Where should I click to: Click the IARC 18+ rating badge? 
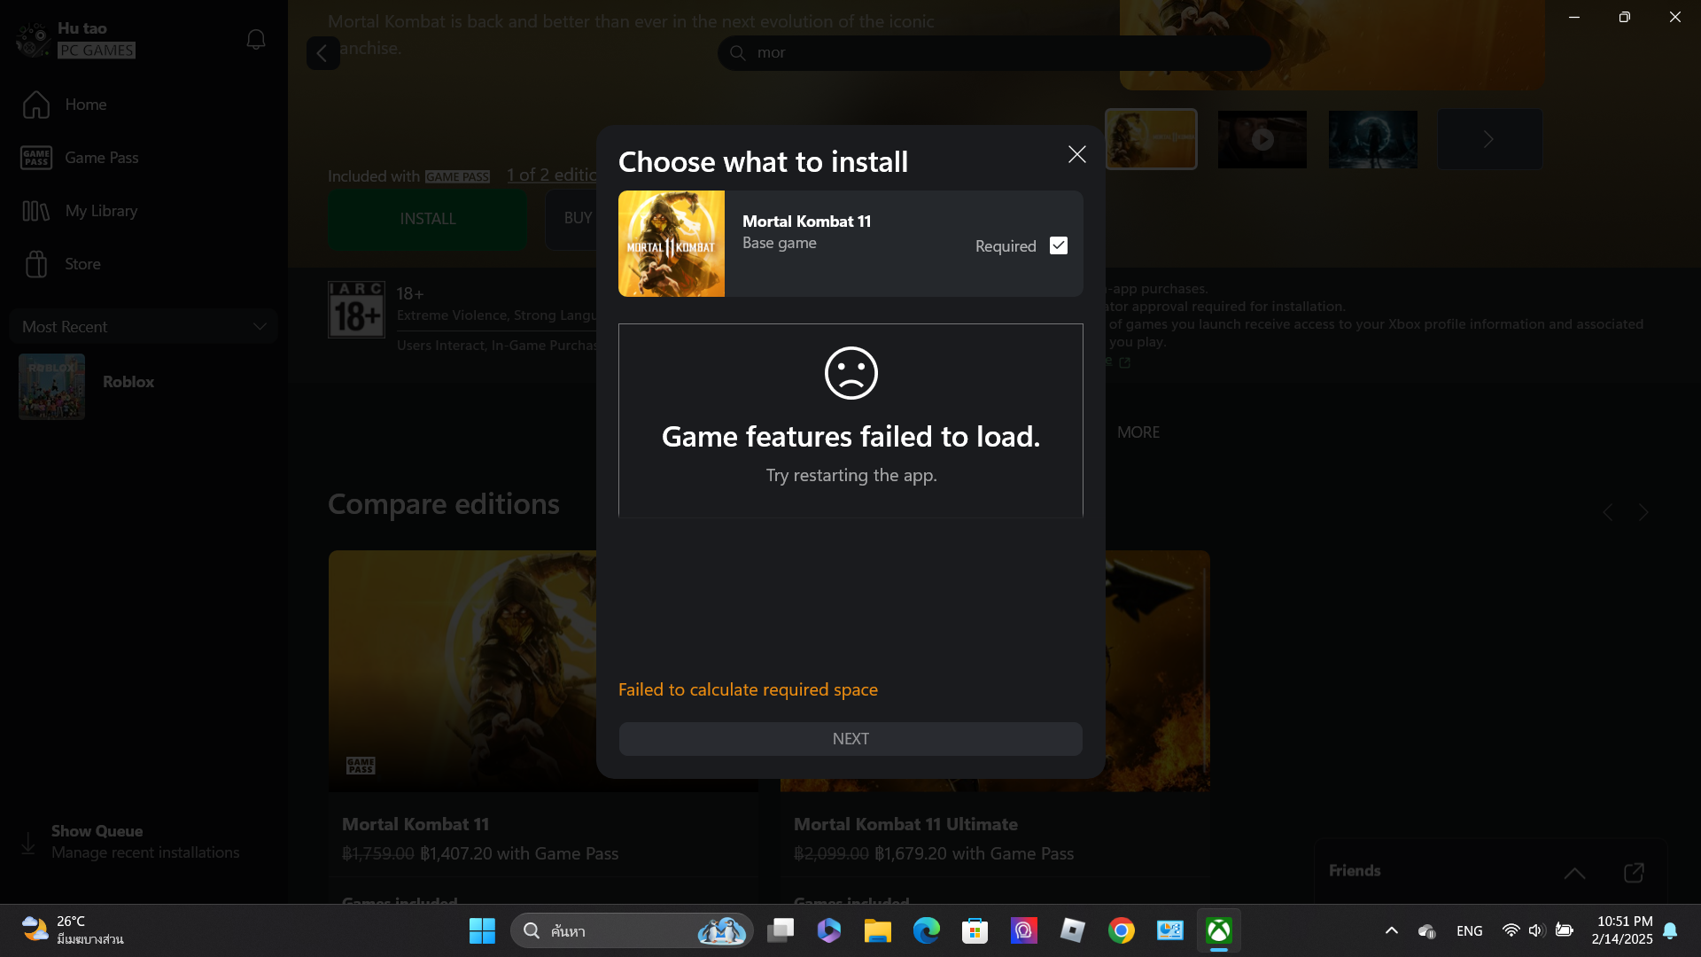(356, 310)
